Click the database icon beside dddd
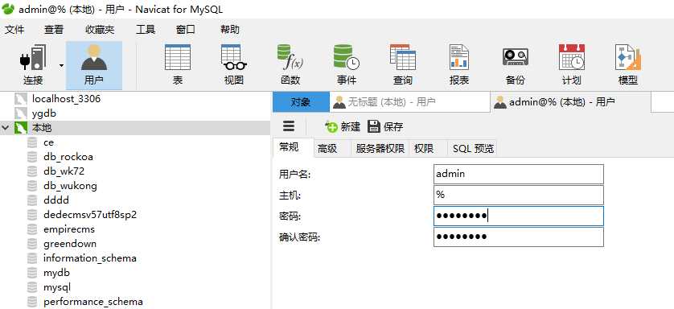This screenshot has width=674, height=309. click(x=32, y=200)
